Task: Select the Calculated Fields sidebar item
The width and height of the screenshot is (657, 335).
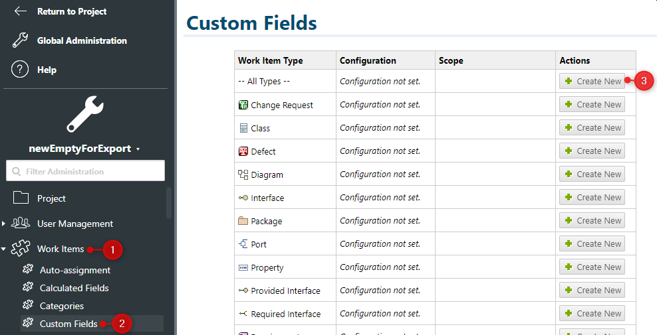Action: (x=74, y=288)
